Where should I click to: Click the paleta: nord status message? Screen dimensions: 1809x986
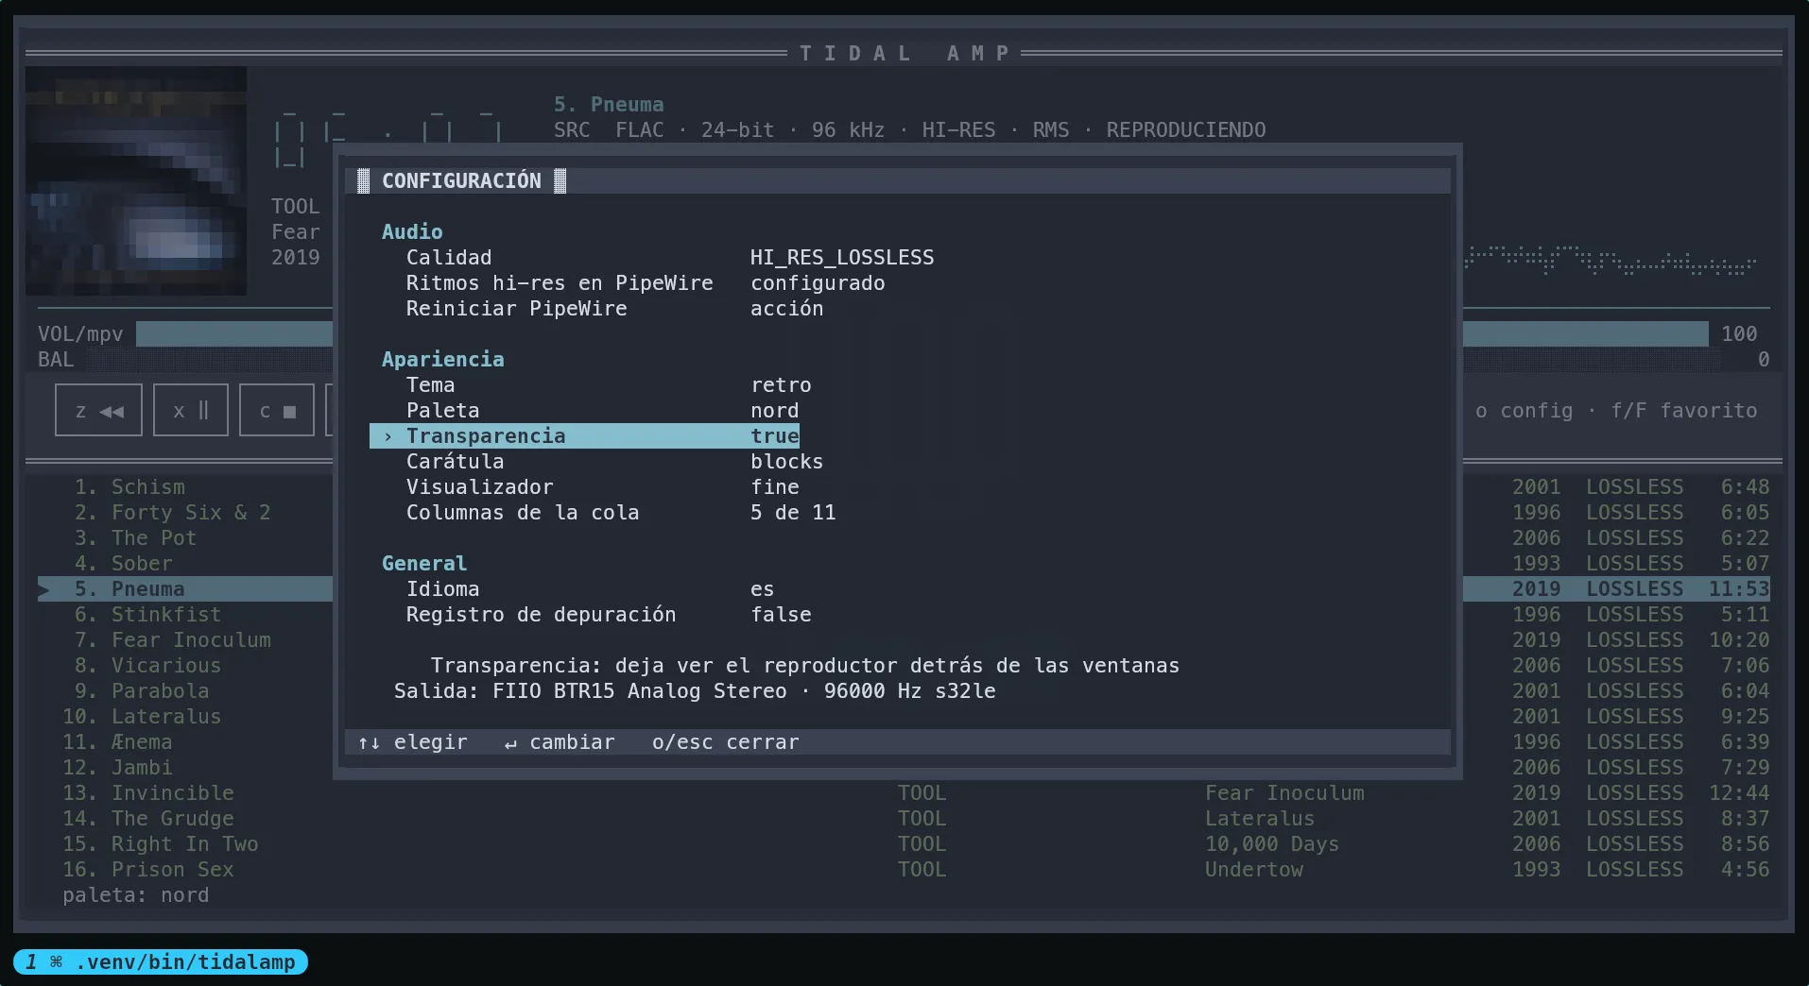[135, 894]
